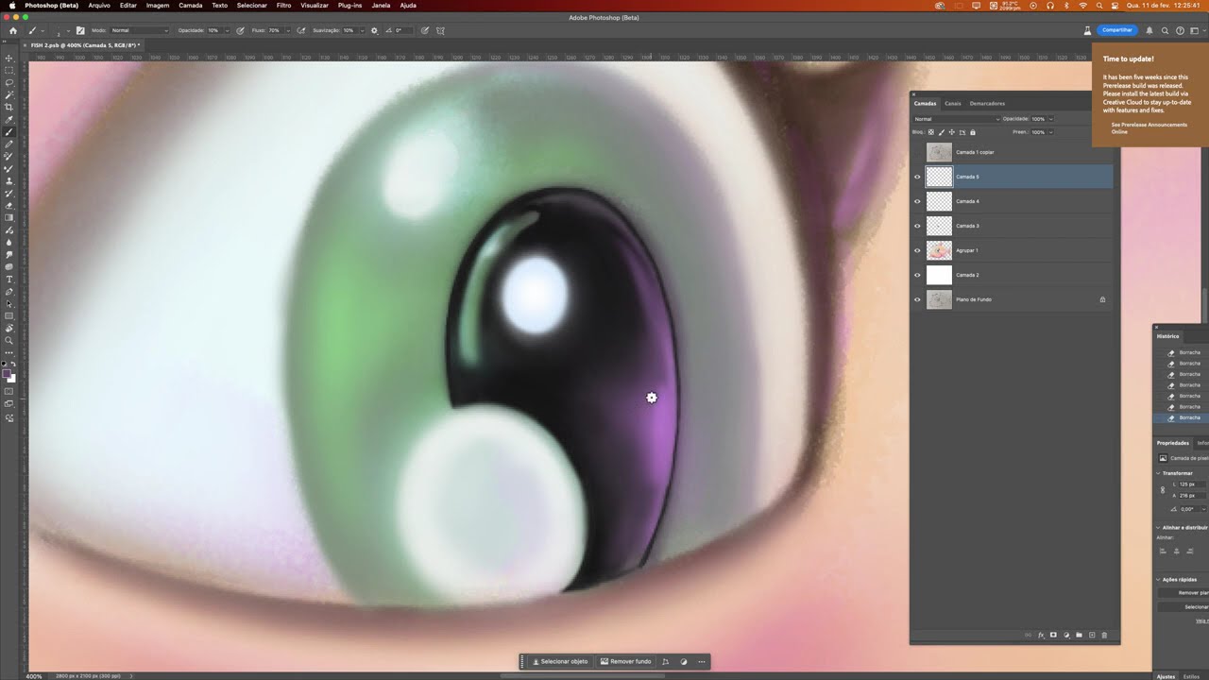This screenshot has height=680, width=1209.
Task: Hide the Camada 2 layer
Action: pyautogui.click(x=917, y=275)
